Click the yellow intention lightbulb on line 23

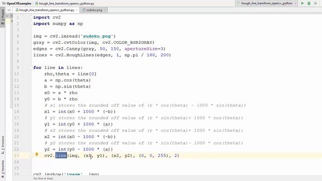coord(37,154)
